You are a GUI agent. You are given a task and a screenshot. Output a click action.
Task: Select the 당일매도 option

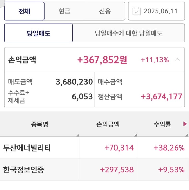(x=39, y=33)
